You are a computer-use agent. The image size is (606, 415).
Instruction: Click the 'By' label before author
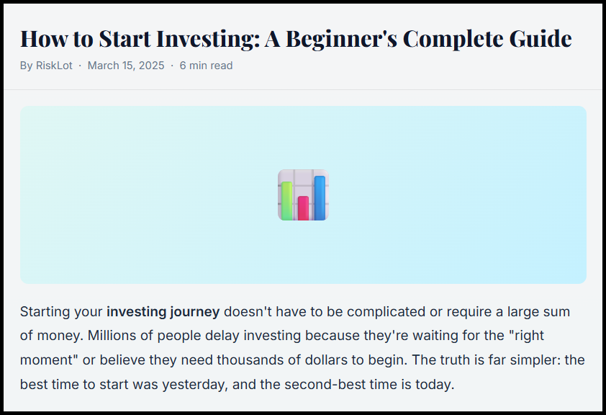click(27, 66)
